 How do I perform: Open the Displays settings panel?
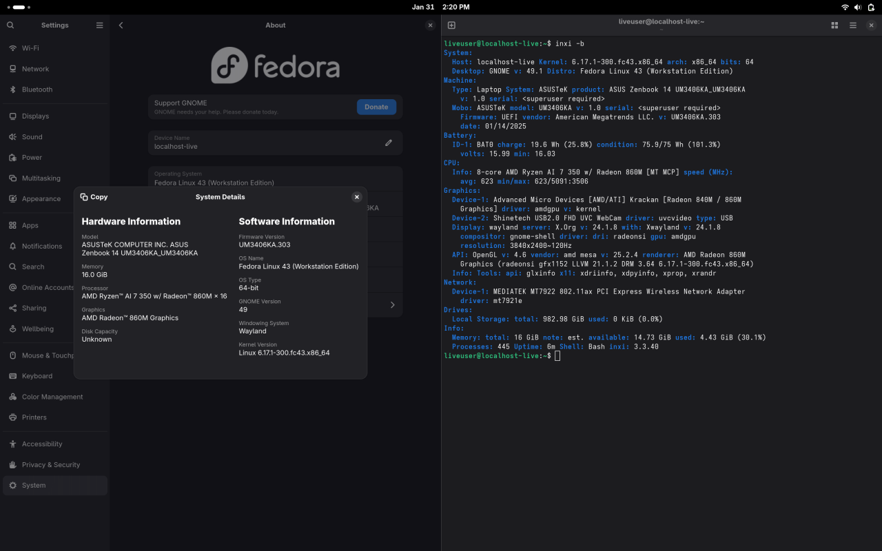(x=35, y=116)
